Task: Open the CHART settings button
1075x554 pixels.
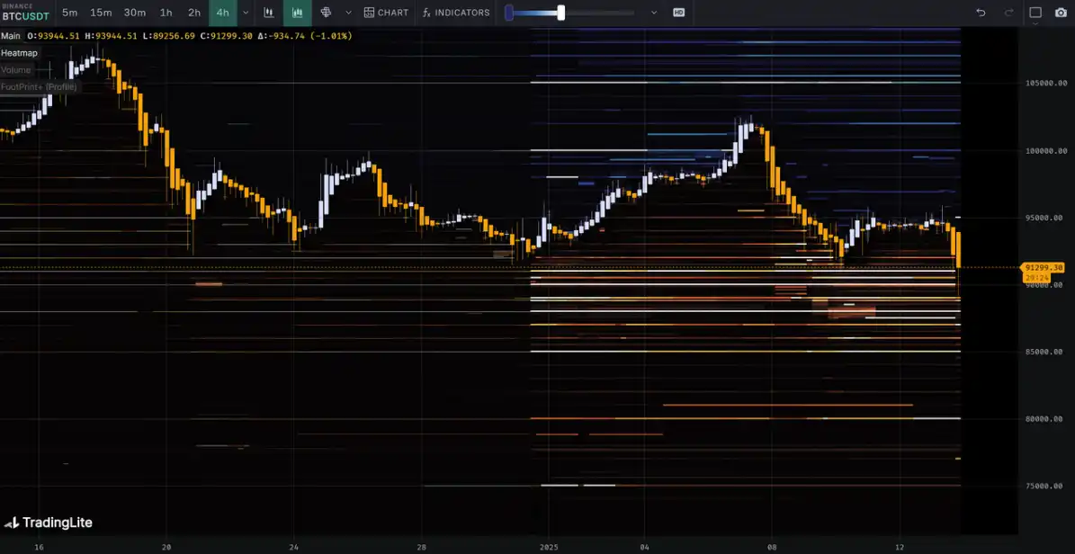Action: point(386,13)
